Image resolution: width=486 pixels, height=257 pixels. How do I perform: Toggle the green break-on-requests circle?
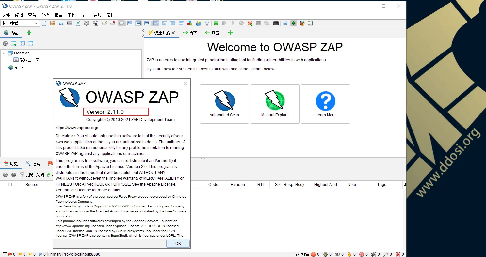(216, 23)
